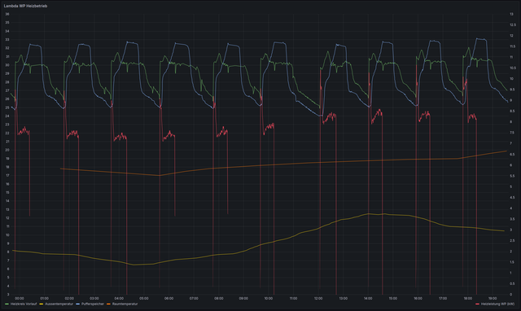Toggle the Heizleistung WP (kW) series in legend

497,304
